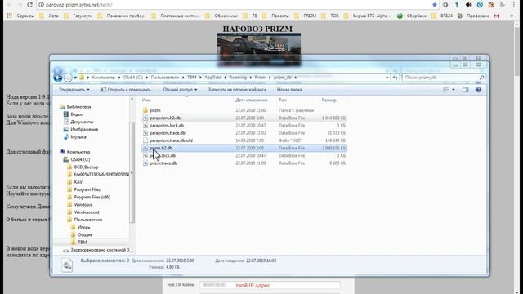The image size is (523, 294).
Task: Click Открыть с помощью in toolbar
Action: [127, 90]
